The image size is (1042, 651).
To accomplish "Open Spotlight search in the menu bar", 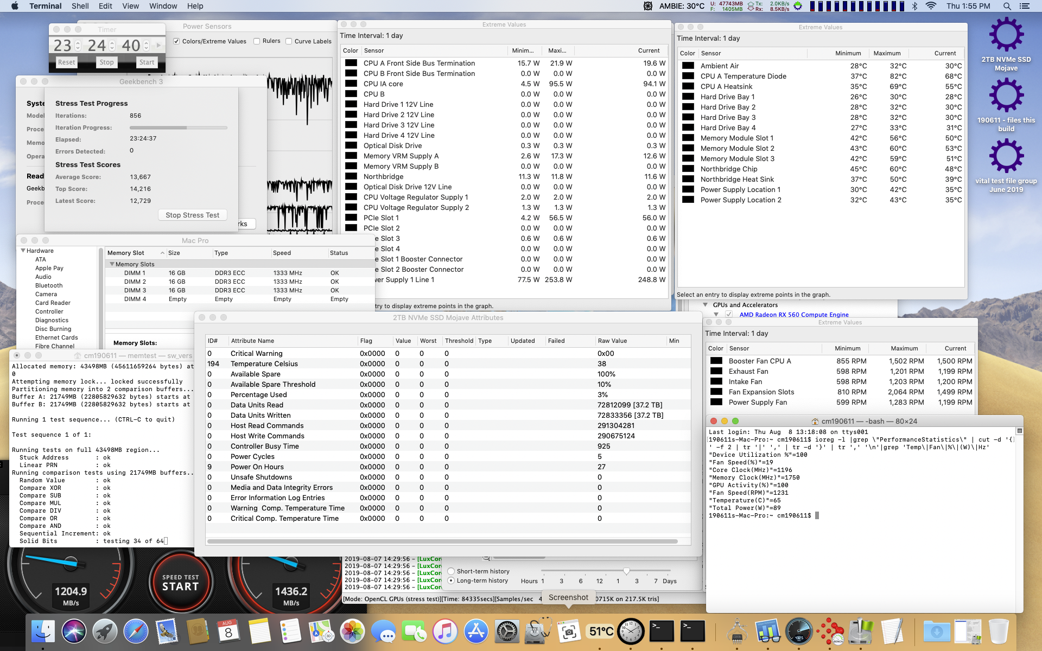I will click(1007, 6).
